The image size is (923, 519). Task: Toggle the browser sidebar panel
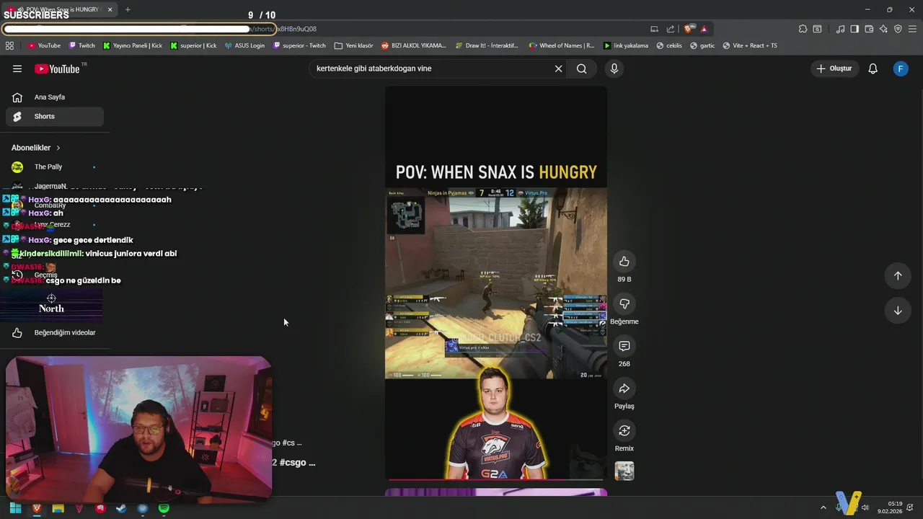(x=854, y=29)
